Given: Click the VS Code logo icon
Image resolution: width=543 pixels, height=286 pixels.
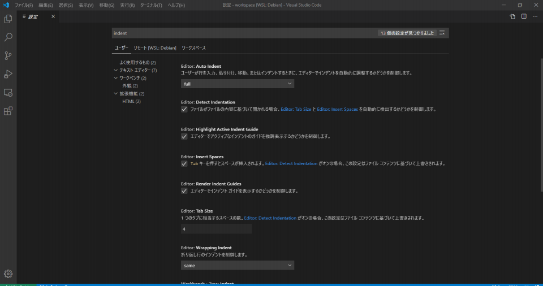Looking at the screenshot, I should coord(6,5).
